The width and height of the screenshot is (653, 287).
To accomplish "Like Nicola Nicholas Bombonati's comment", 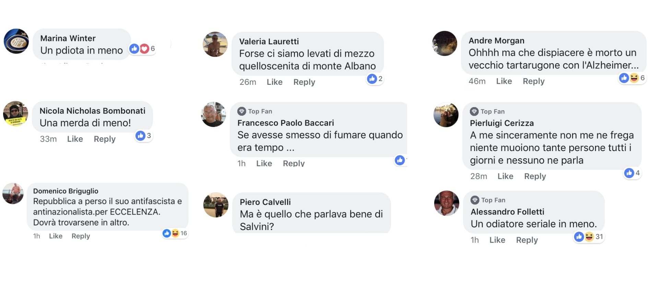I will coord(75,139).
